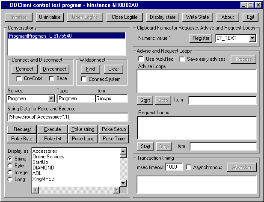Select the Byte display radio button

point(10,166)
